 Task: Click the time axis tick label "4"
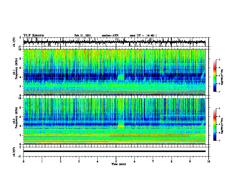click(x=98, y=161)
